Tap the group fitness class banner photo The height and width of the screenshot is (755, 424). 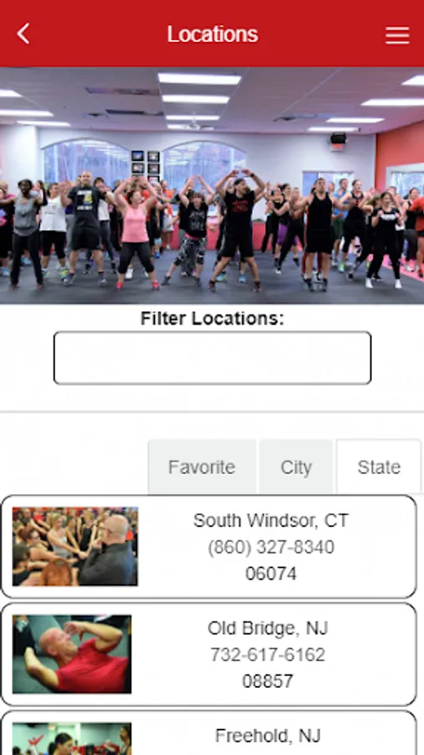212,185
